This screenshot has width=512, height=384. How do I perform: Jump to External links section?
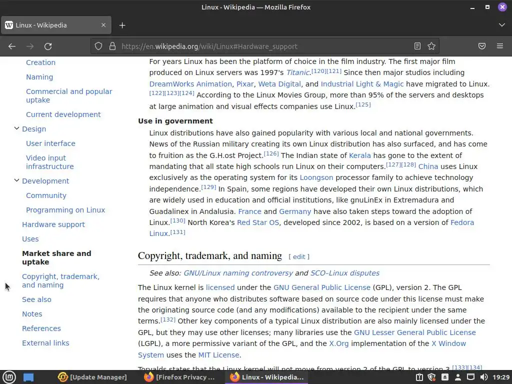(45, 343)
